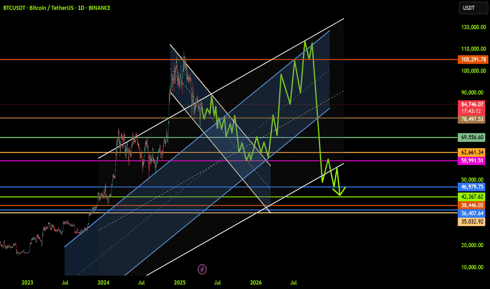The image size is (490, 289).
Task: Click the 100,000.00 price axis tick
Action: 473,71
